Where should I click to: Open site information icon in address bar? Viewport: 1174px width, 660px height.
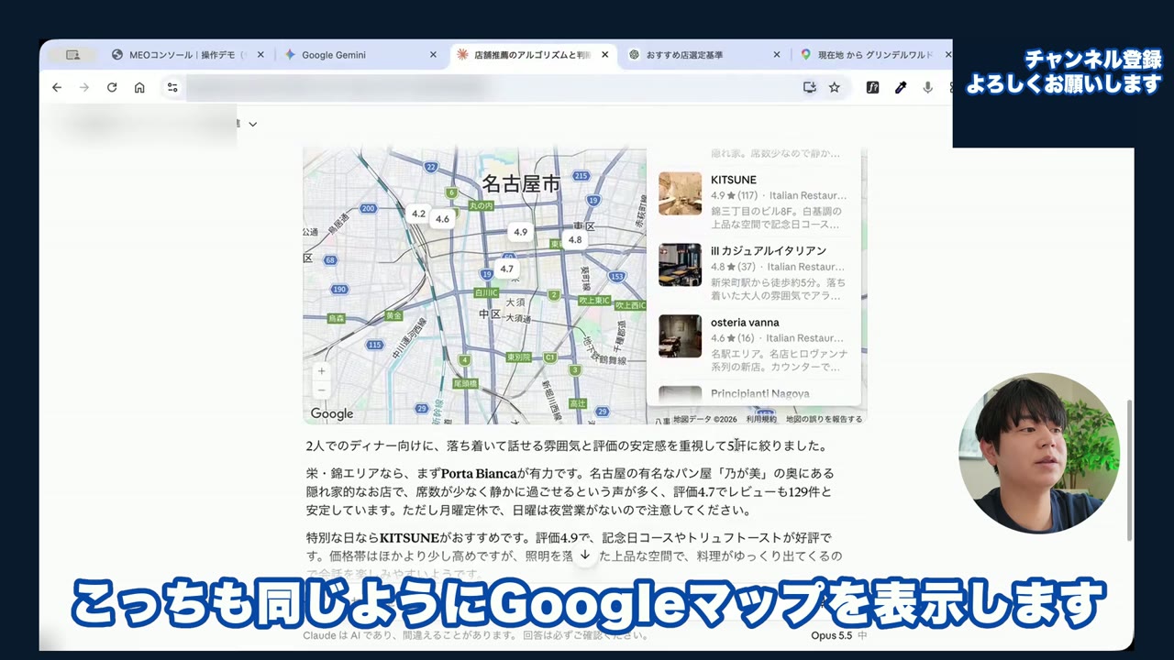coord(172,88)
